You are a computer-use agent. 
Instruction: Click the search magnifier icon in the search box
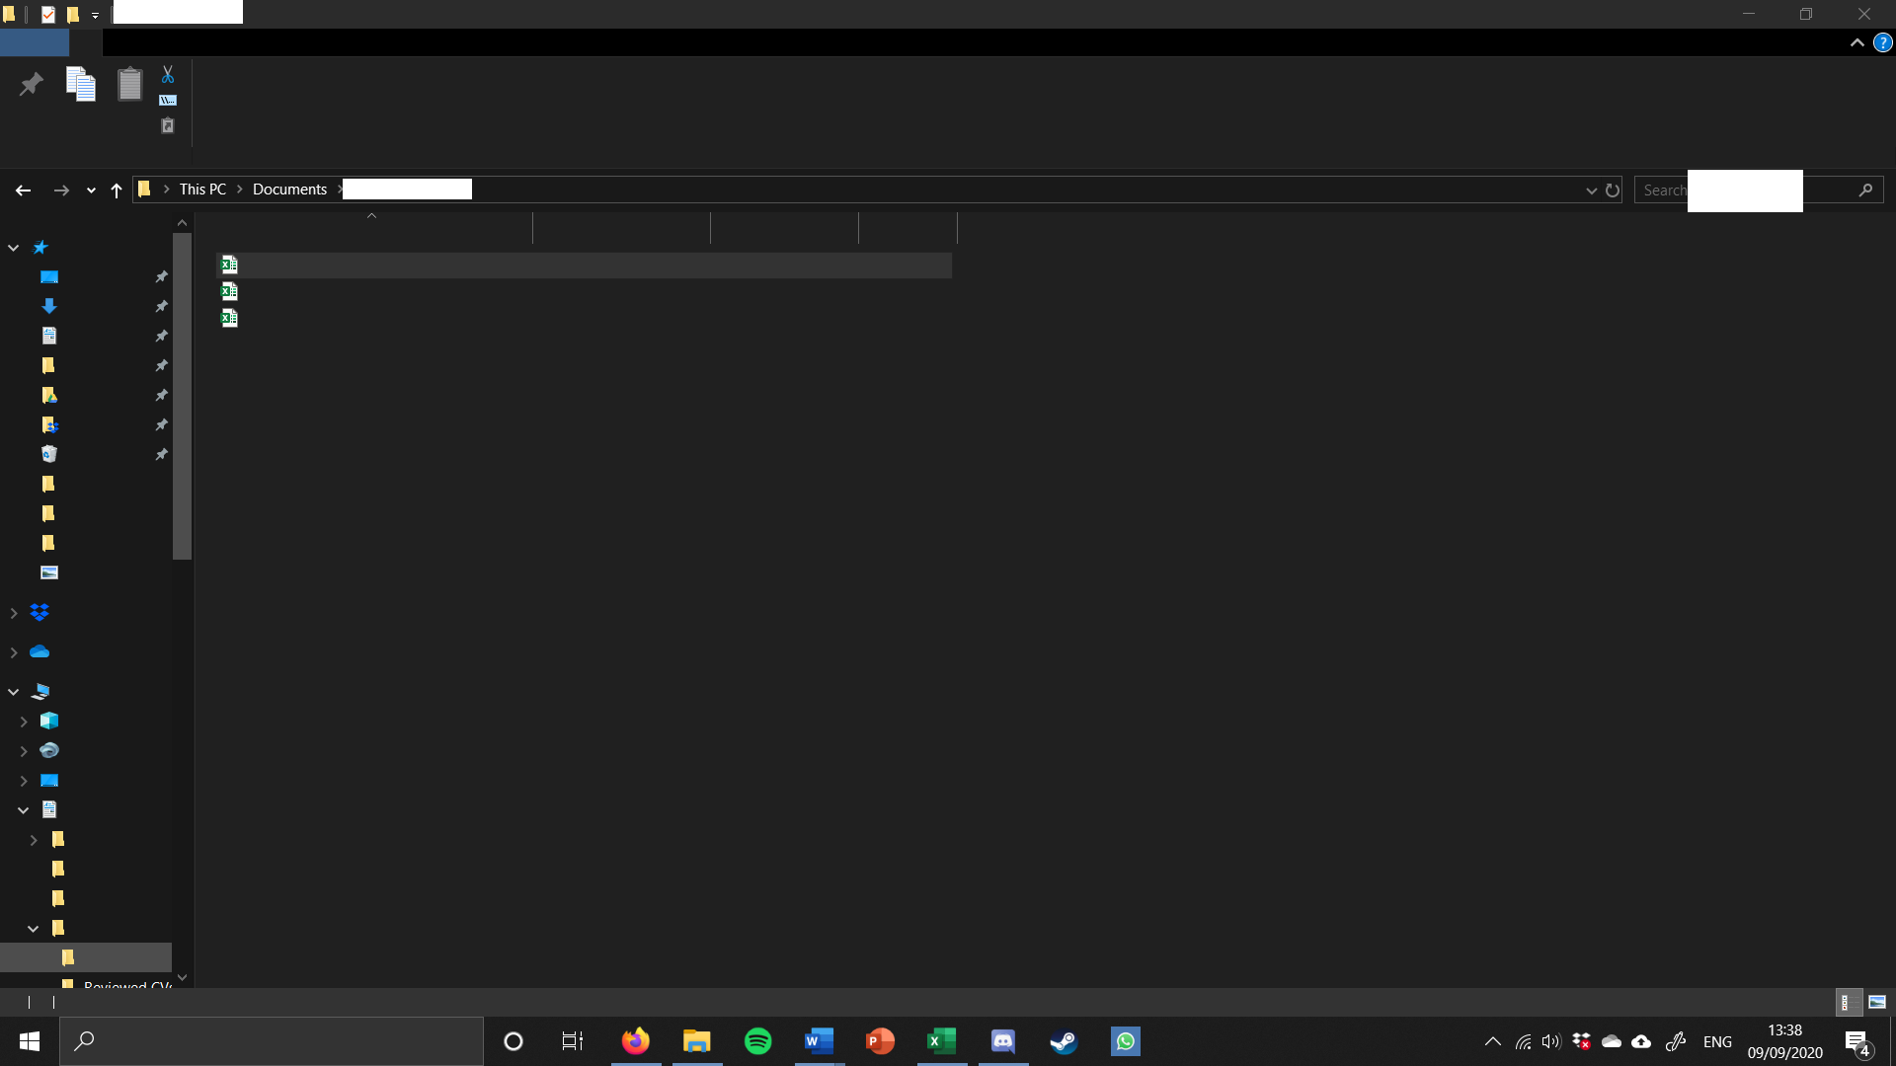(1865, 190)
